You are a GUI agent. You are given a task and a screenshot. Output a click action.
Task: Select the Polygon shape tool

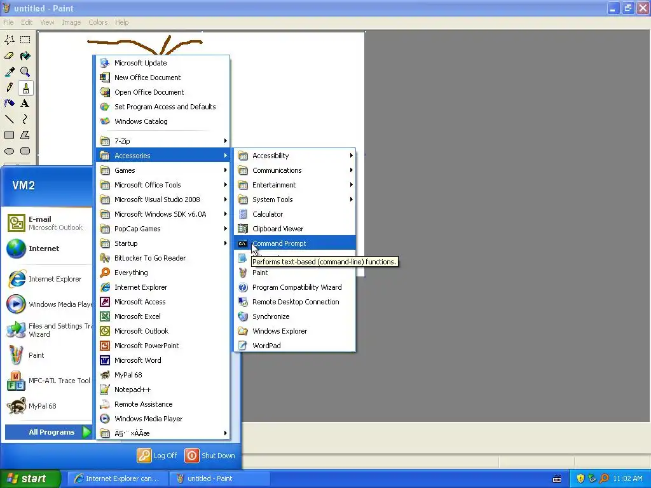click(25, 135)
